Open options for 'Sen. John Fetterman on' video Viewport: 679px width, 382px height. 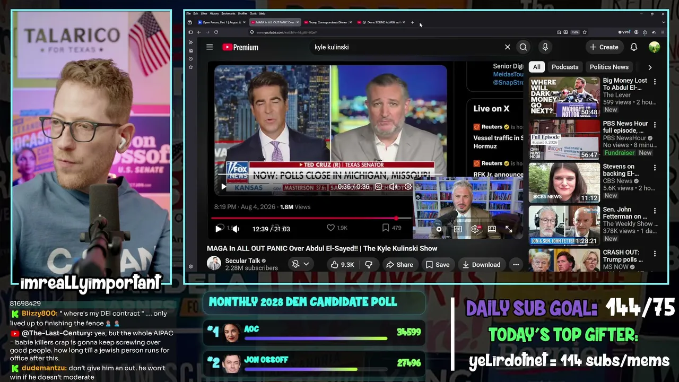[655, 211]
